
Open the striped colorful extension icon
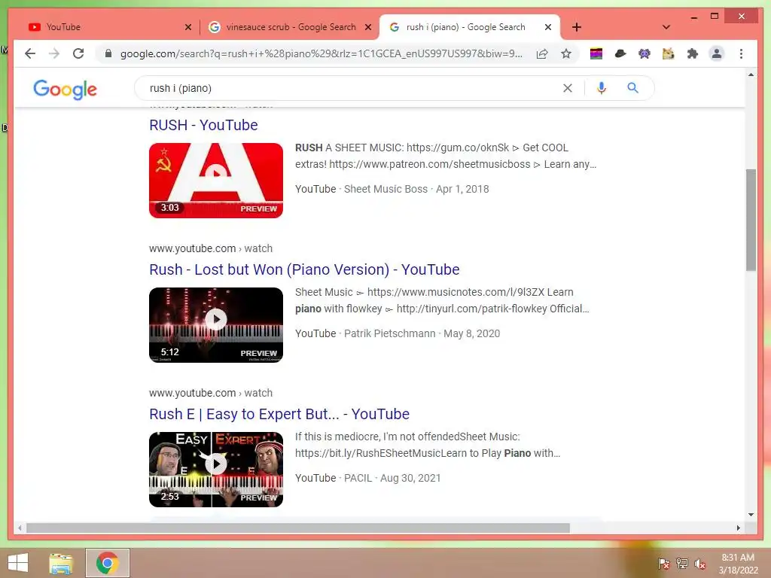[x=596, y=53]
